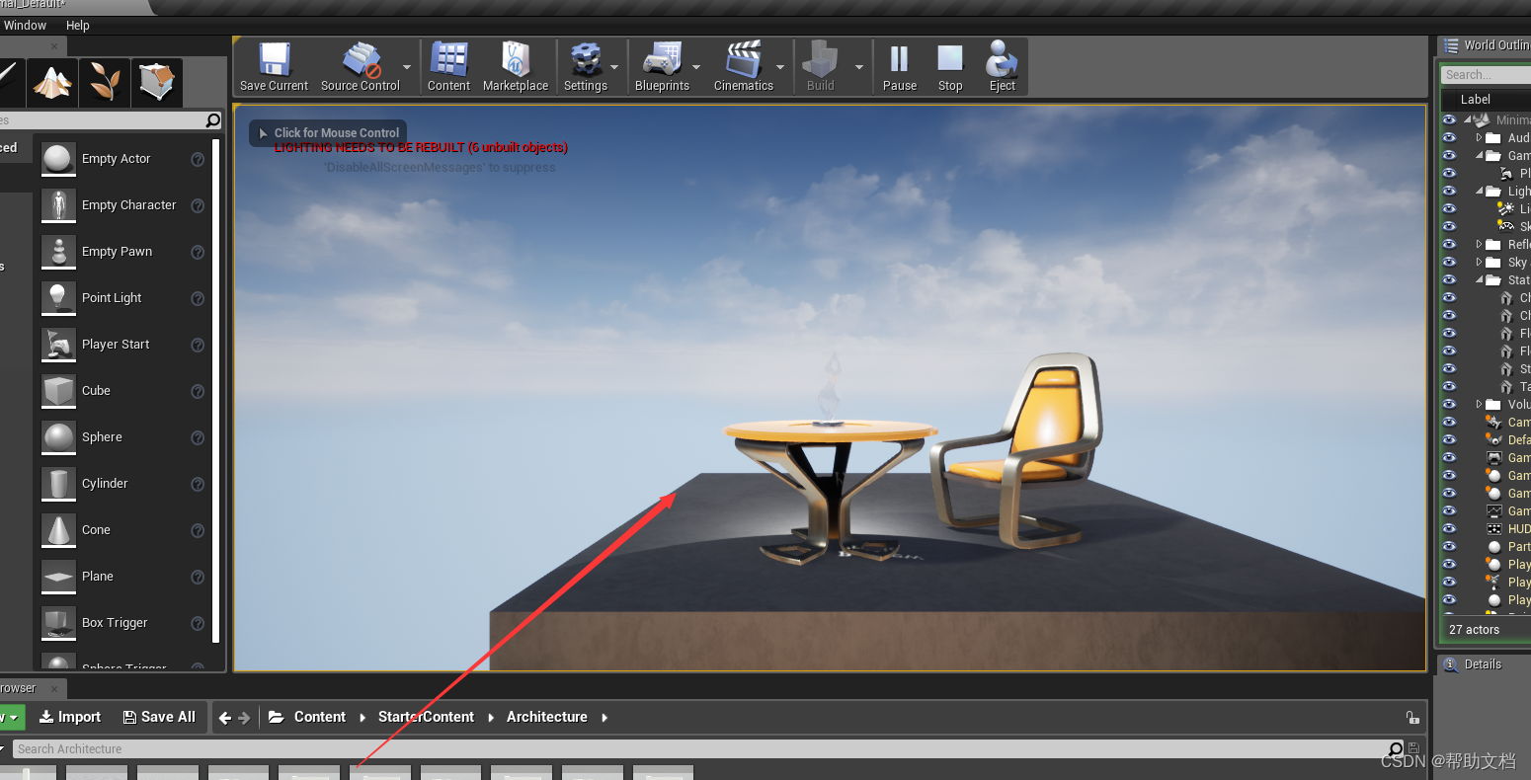Toggle visibility of the Stat folder
1531x780 pixels.
coord(1449,280)
